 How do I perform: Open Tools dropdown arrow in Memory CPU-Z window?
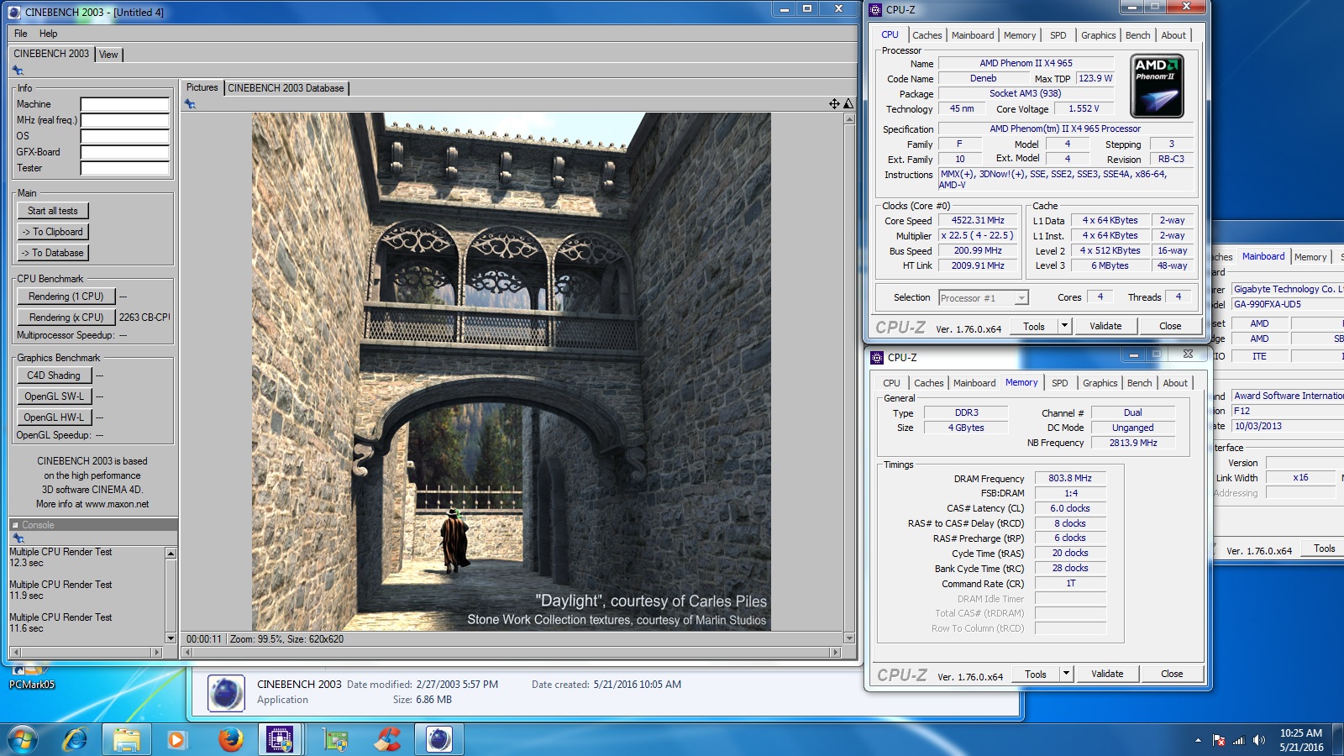click(x=1066, y=675)
